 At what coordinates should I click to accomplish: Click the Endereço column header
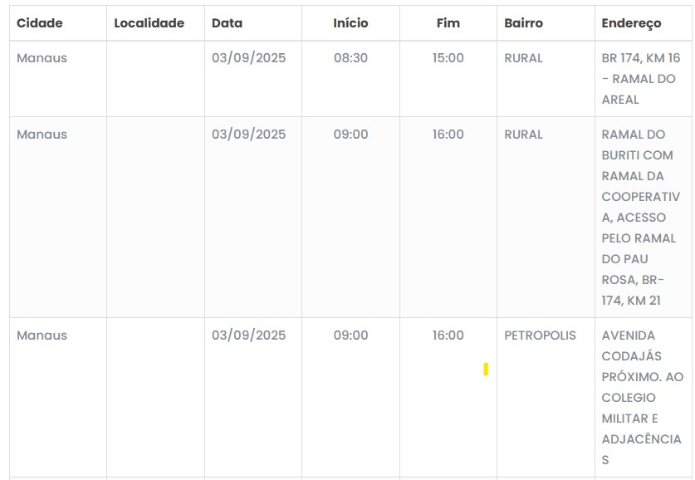pyautogui.click(x=631, y=23)
